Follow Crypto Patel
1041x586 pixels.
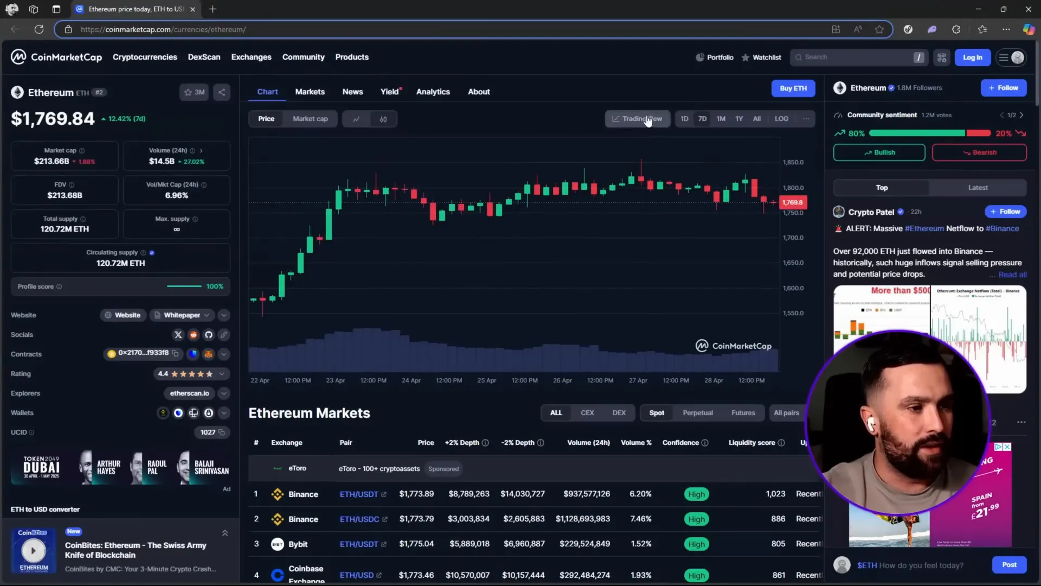point(1005,212)
